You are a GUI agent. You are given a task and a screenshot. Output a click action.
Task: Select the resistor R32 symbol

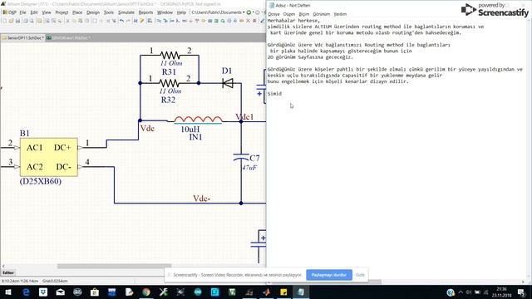click(x=169, y=83)
